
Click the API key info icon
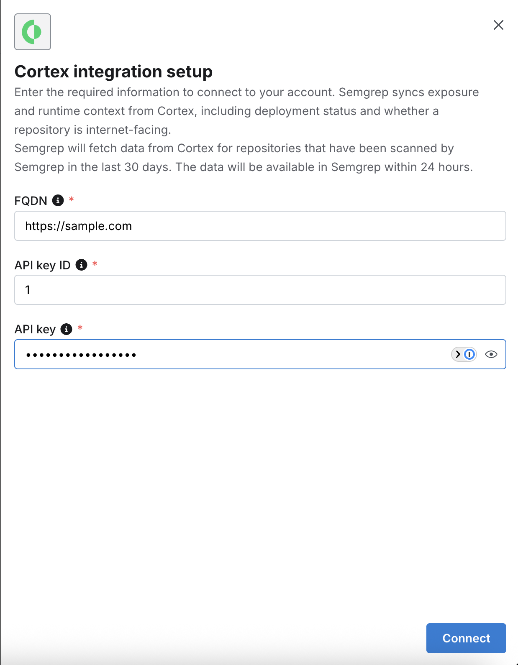click(x=66, y=329)
